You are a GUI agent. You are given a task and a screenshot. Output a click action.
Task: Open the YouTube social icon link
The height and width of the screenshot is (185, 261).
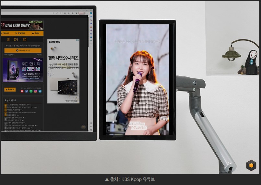(22, 91)
